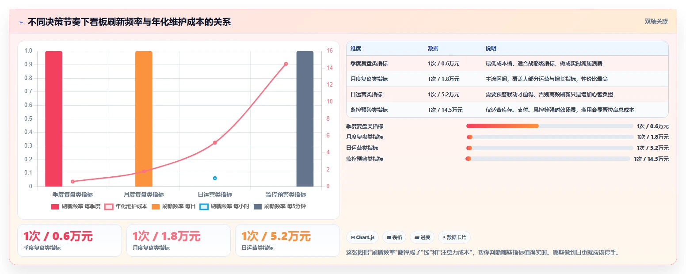Click the 数据 table column header
Viewport: 686px width, 274px height.
[x=433, y=49]
